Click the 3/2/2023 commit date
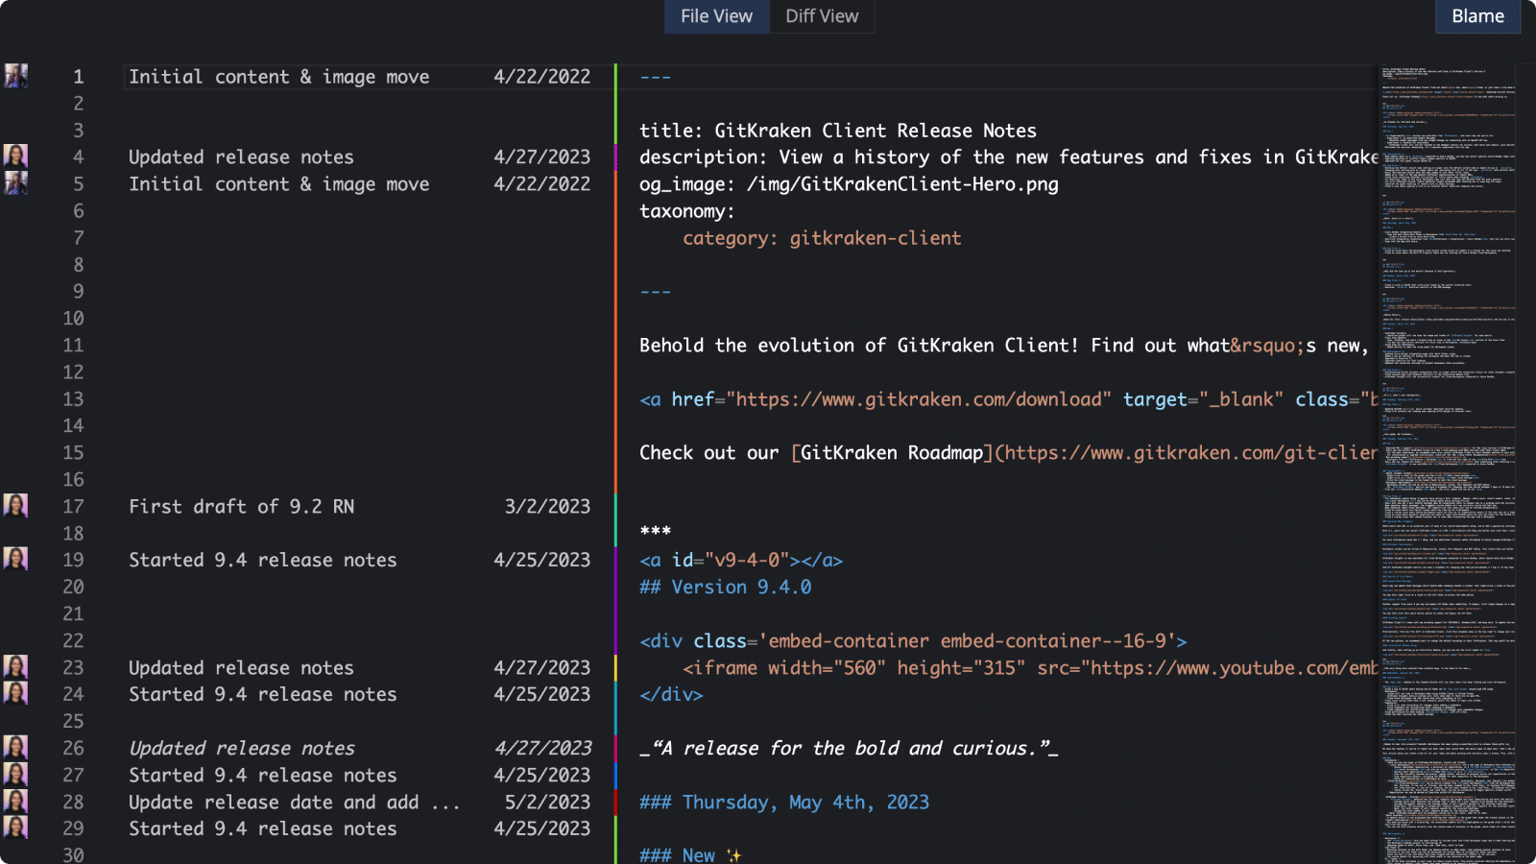1536x864 pixels. pyautogui.click(x=548, y=507)
